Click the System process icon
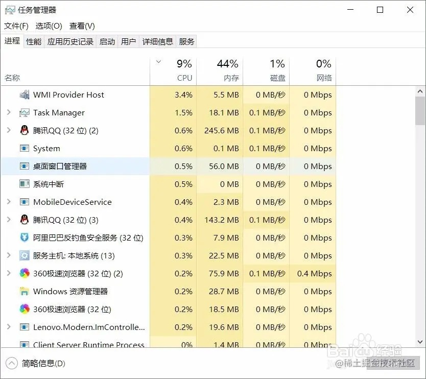 25,148
